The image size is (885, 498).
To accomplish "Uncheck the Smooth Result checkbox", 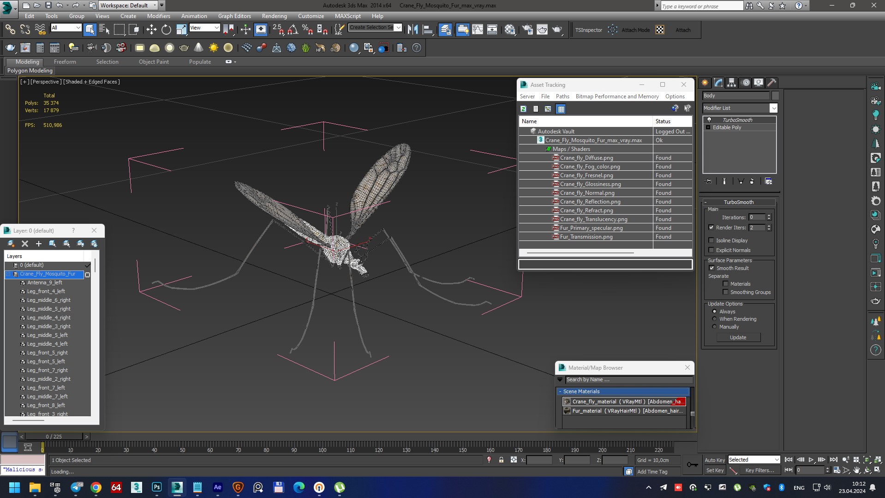I will (711, 268).
